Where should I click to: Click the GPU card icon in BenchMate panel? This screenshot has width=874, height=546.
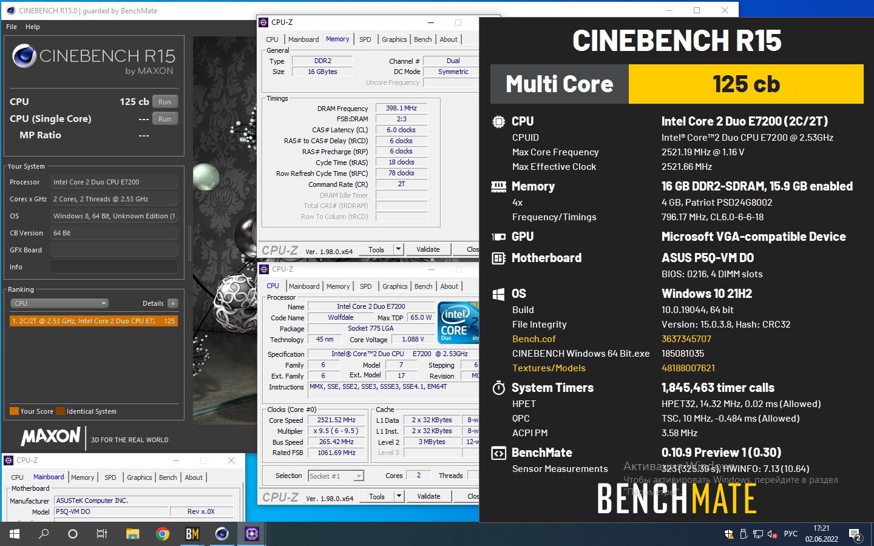[x=498, y=237]
